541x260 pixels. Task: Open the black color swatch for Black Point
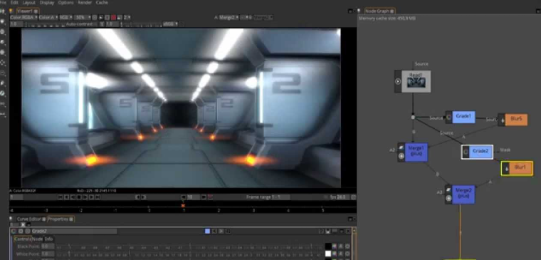click(x=328, y=246)
